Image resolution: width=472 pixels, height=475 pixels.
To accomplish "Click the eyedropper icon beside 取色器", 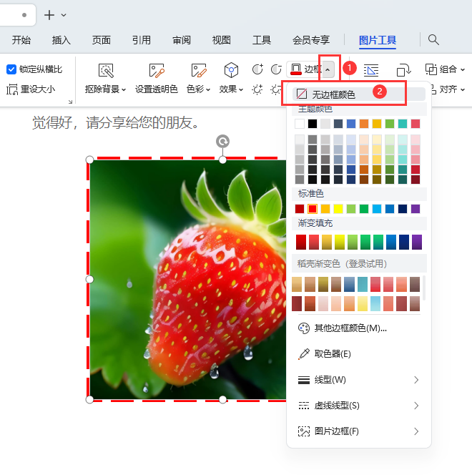I will coord(304,354).
